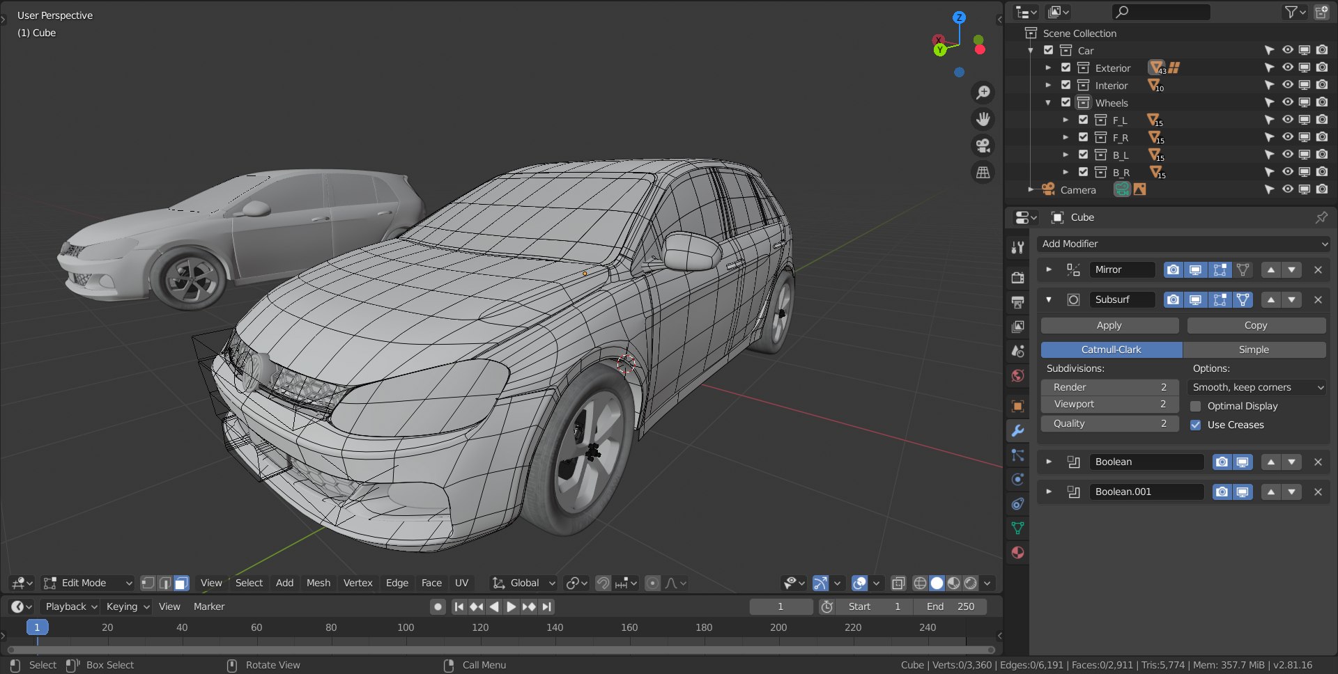Screen dimensions: 1338x674
Task: Copy the Subsurf modifier
Action: pyautogui.click(x=1256, y=325)
